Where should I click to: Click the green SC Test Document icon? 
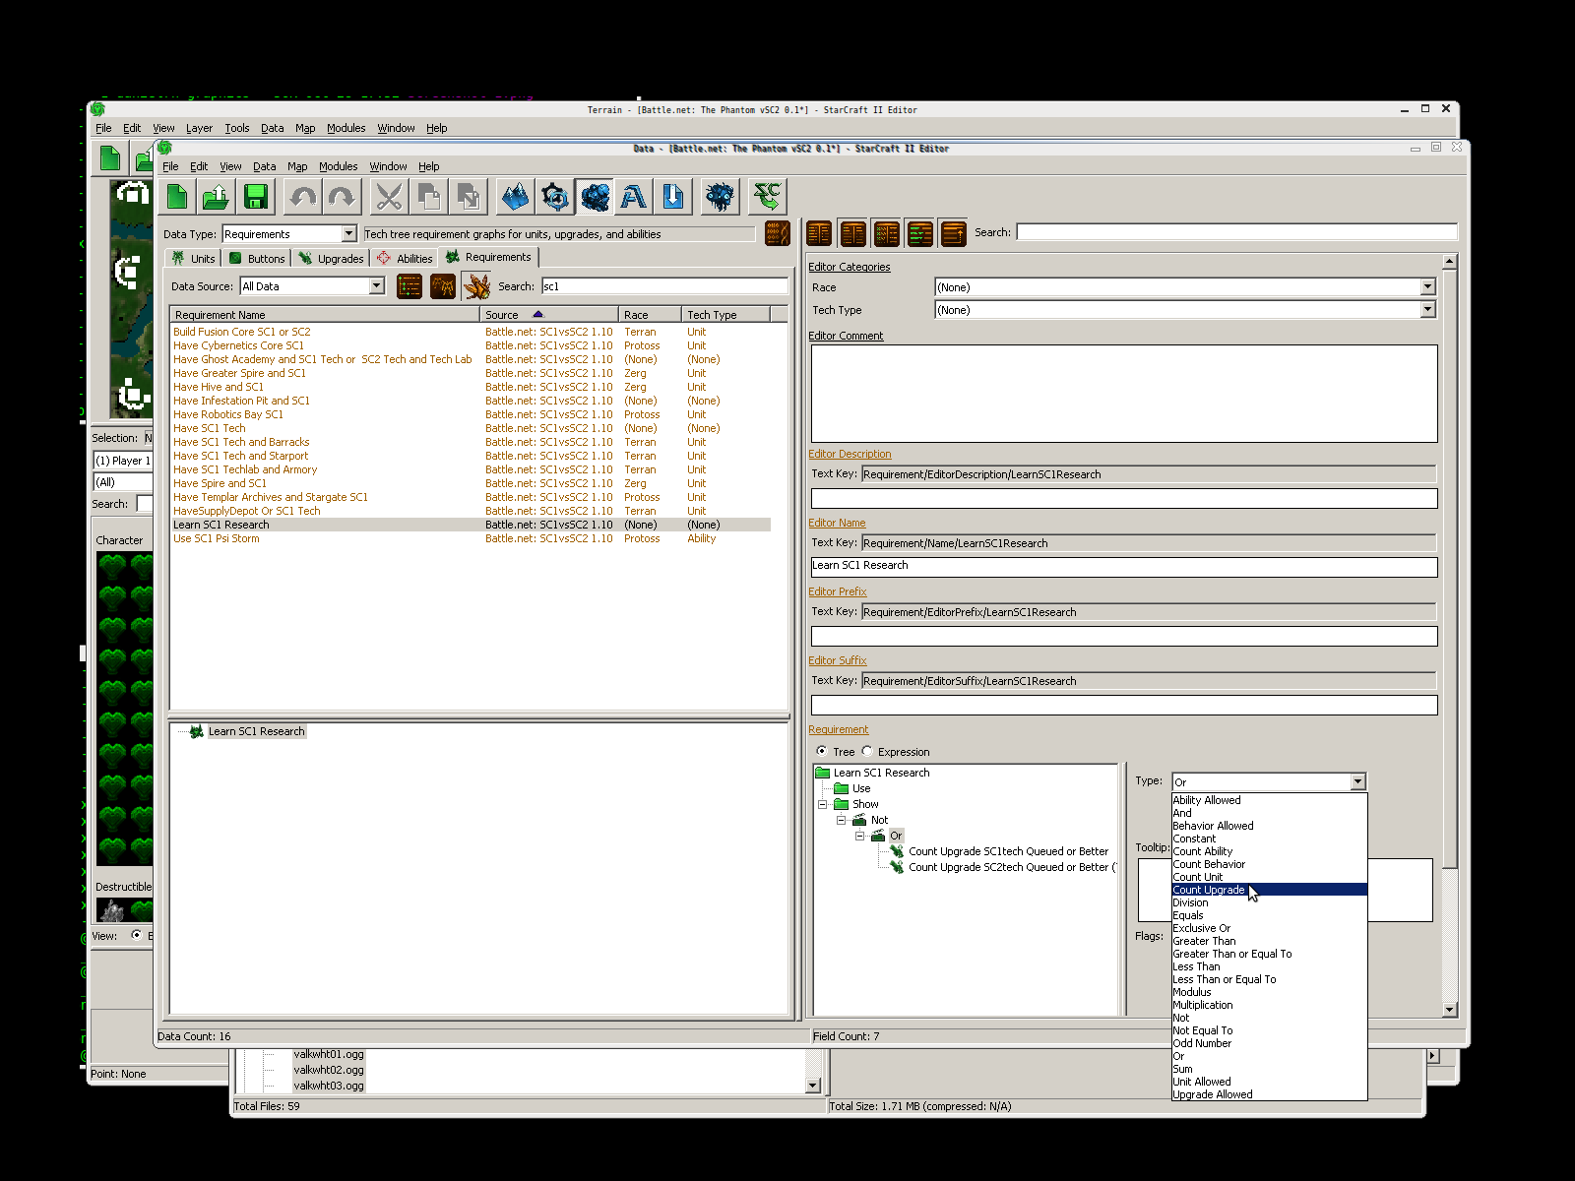[766, 197]
